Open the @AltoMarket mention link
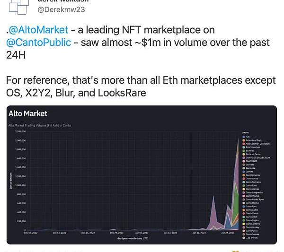This screenshot has width=284, height=252. click(38, 30)
